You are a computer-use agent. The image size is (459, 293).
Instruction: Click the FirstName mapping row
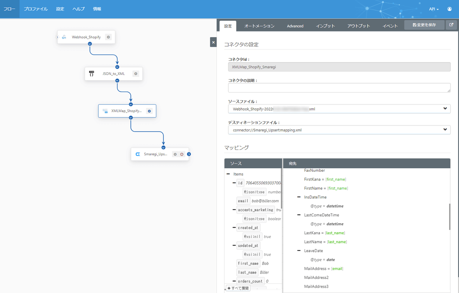coord(326,188)
